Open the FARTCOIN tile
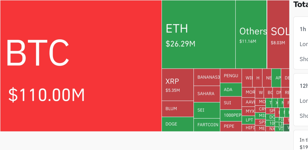The width and height of the screenshot is (308, 150). [x=207, y=125]
